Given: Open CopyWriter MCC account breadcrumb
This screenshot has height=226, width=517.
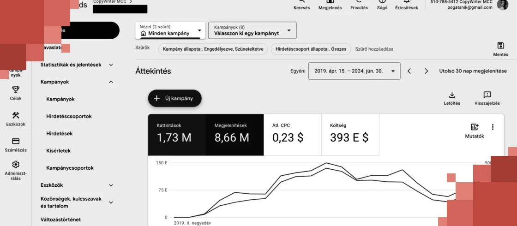Looking at the screenshot, I should tap(113, 2).
